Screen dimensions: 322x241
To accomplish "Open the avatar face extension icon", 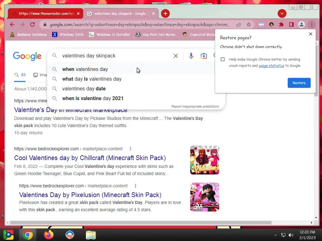I will (271, 24).
